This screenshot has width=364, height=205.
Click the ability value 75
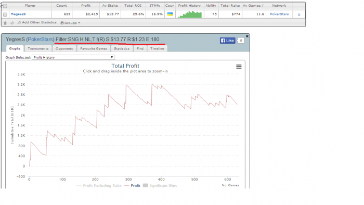point(214,14)
